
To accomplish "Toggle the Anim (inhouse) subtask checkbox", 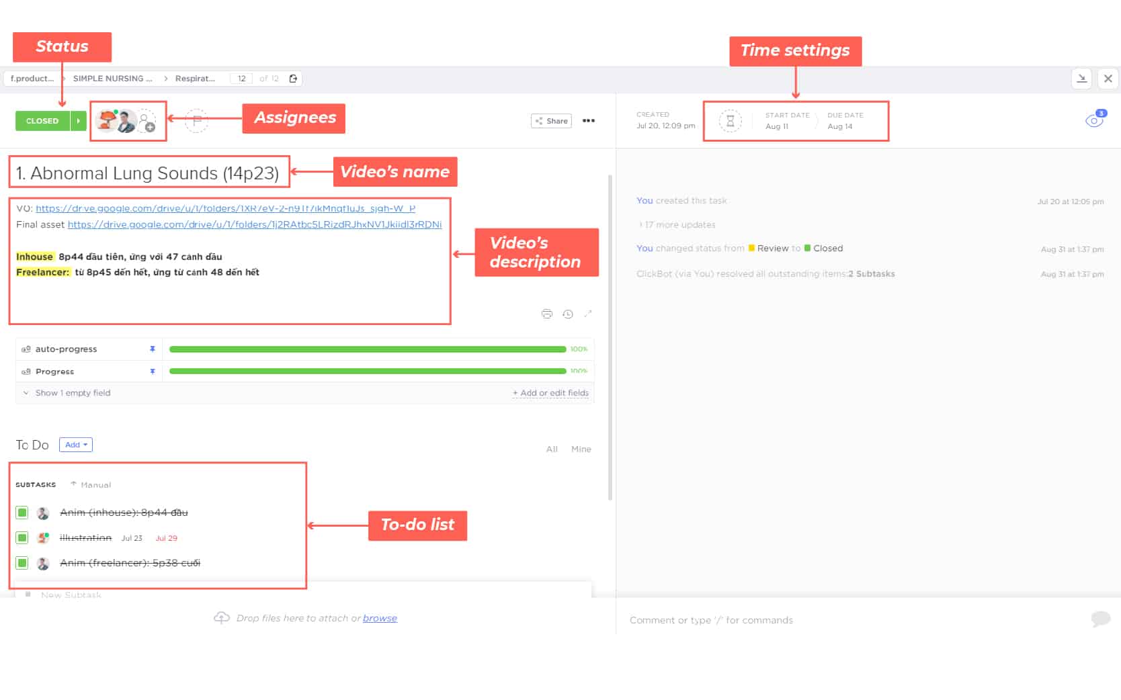I will [22, 513].
